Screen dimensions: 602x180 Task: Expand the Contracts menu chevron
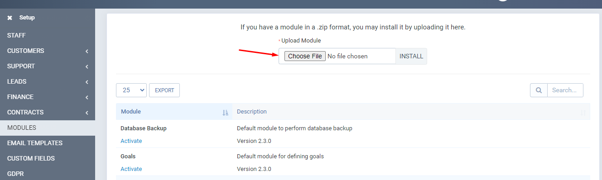(x=87, y=113)
